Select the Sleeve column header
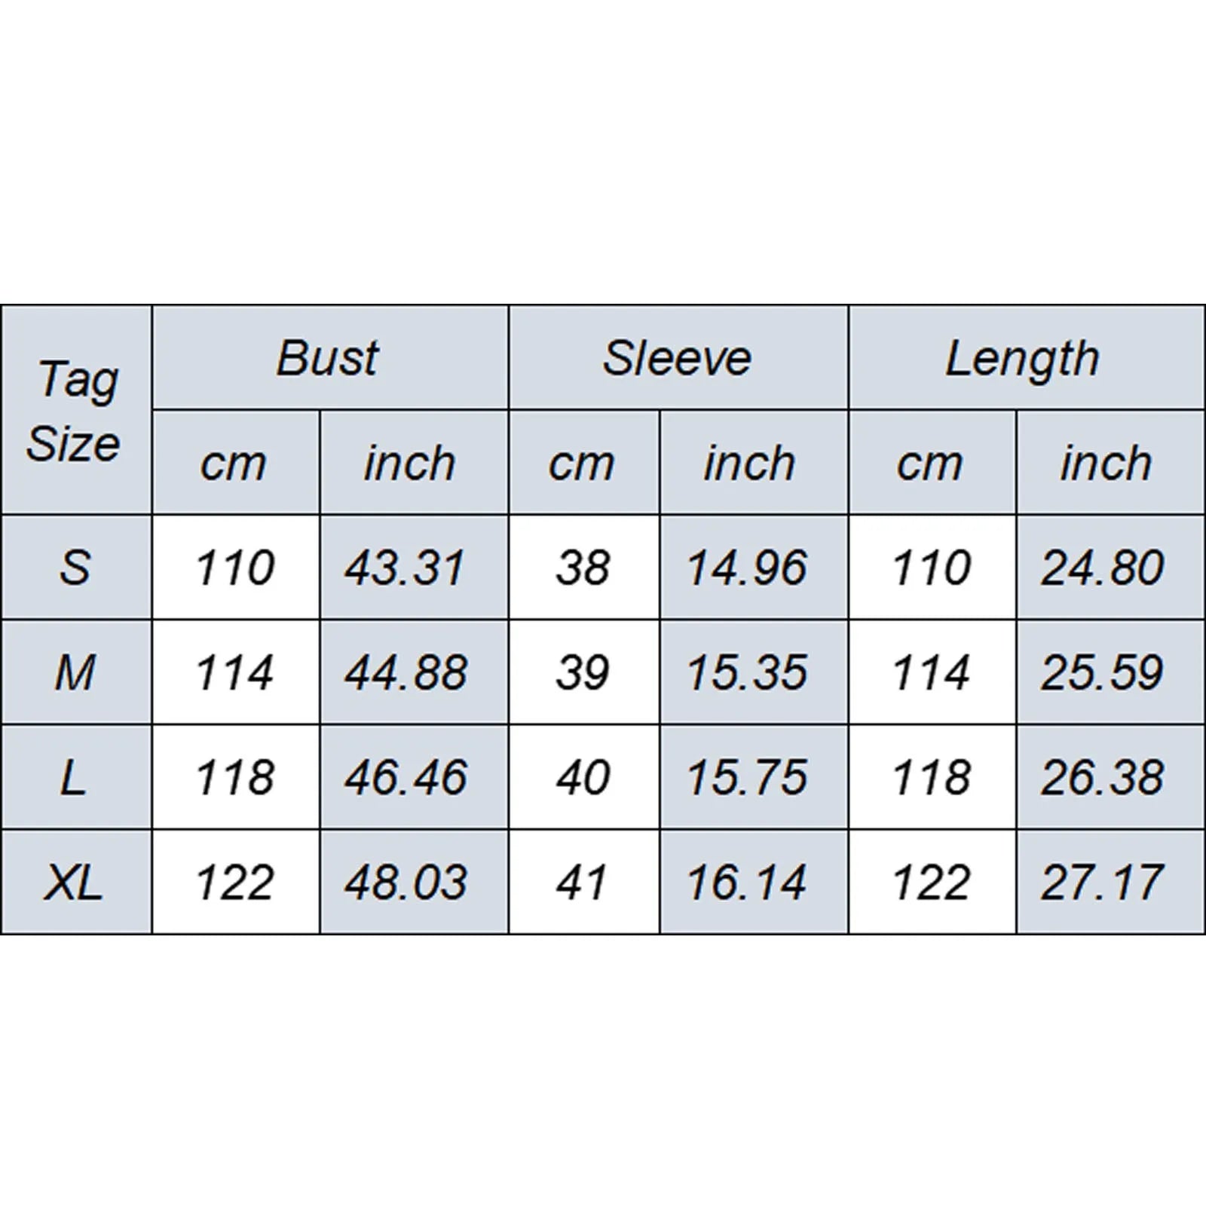 tap(678, 358)
